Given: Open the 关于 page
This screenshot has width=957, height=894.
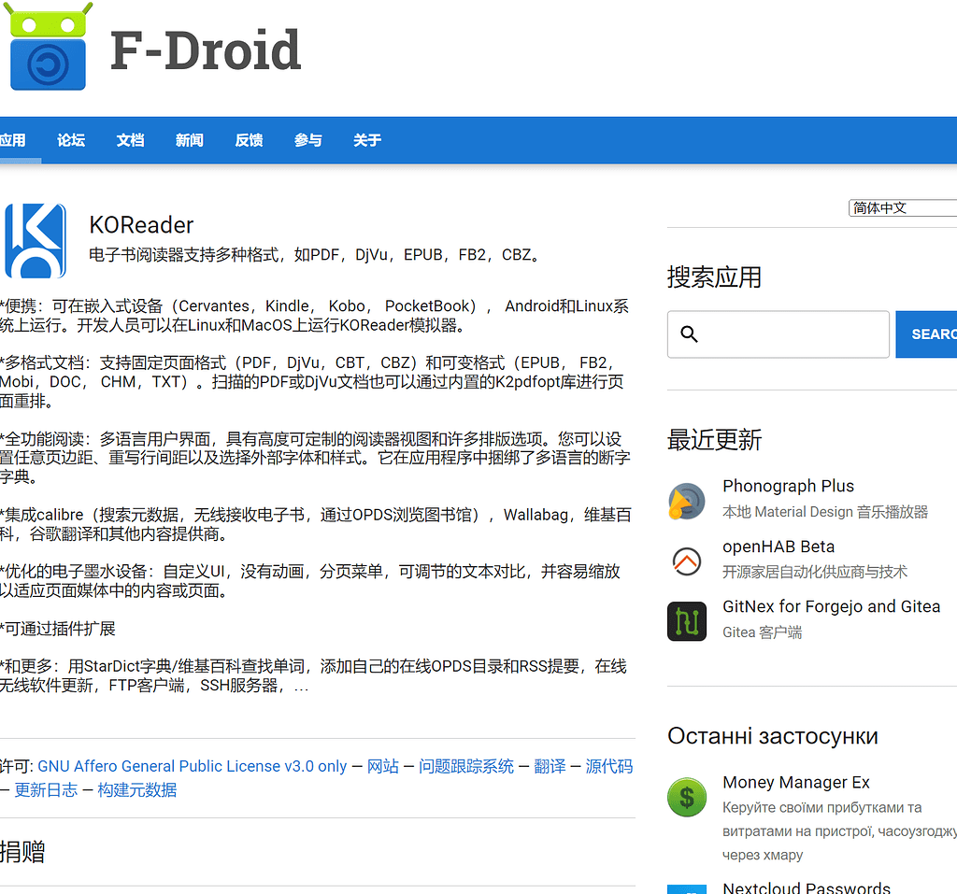Looking at the screenshot, I should (366, 140).
